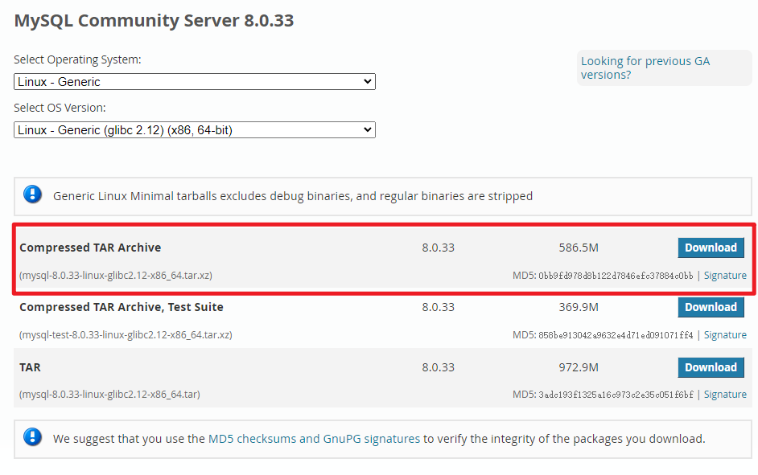The height and width of the screenshot is (475, 758).
Task: Click the 'Compressed TAR Archive, Test Suite' title
Action: point(122,307)
